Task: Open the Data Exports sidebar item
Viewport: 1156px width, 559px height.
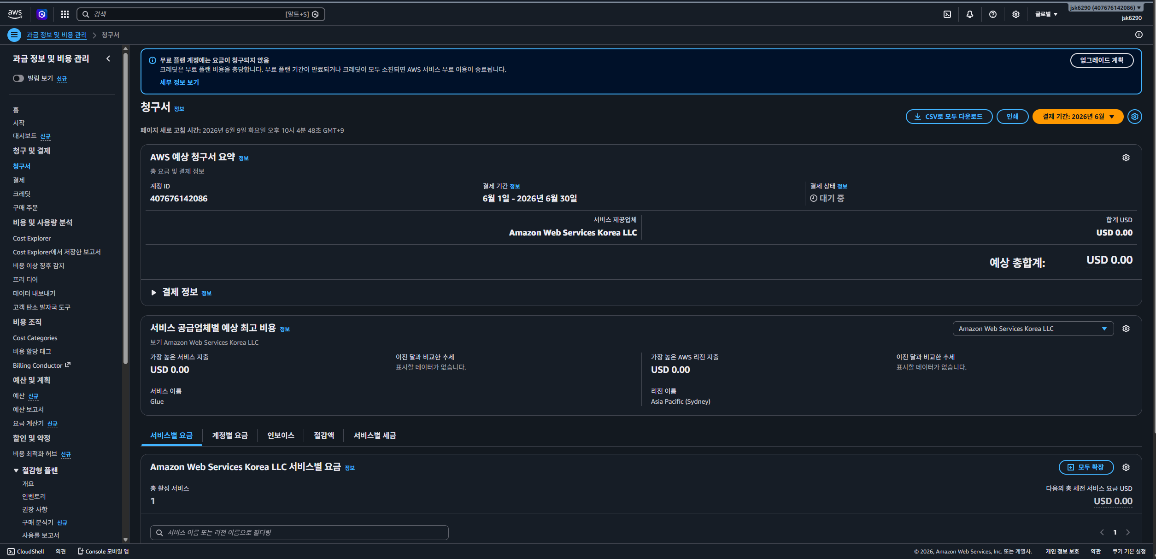Action: click(34, 294)
